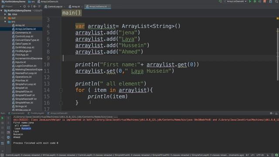Click the folded java command path in console
Viewport: 279px width, 157px height.
tap(65, 117)
